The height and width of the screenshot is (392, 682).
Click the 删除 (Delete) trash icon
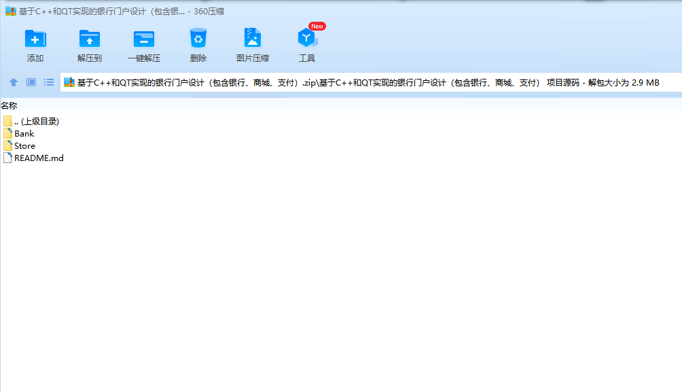pyautogui.click(x=198, y=38)
